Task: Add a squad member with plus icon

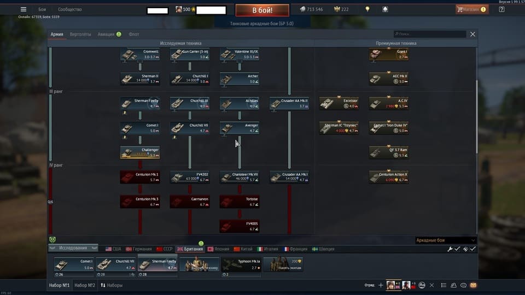Action: (x=381, y=285)
